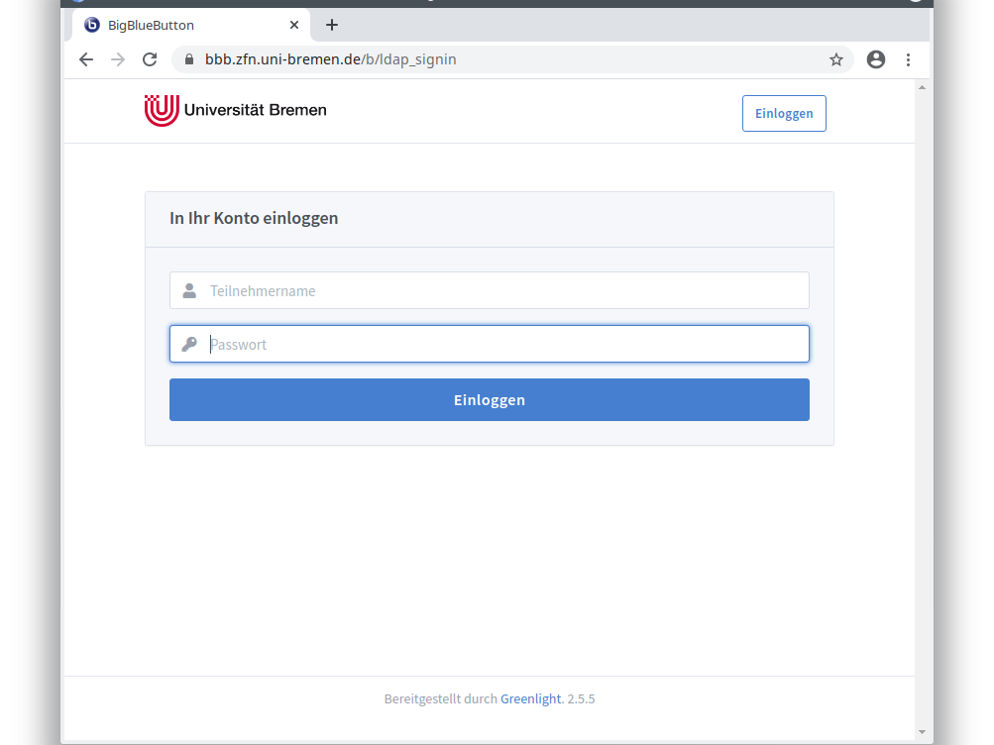The height and width of the screenshot is (745, 994).
Task: Click the scrollbar down arrow
Action: (923, 732)
